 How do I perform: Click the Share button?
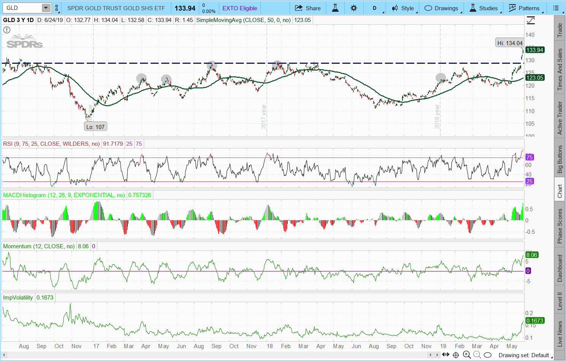(308, 8)
